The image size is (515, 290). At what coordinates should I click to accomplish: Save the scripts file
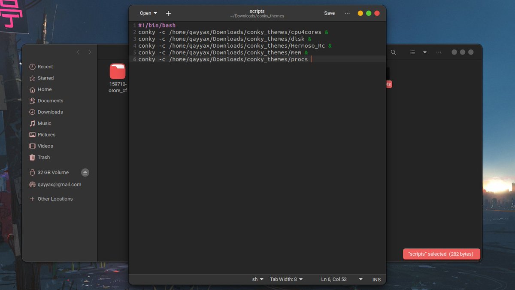pos(329,13)
